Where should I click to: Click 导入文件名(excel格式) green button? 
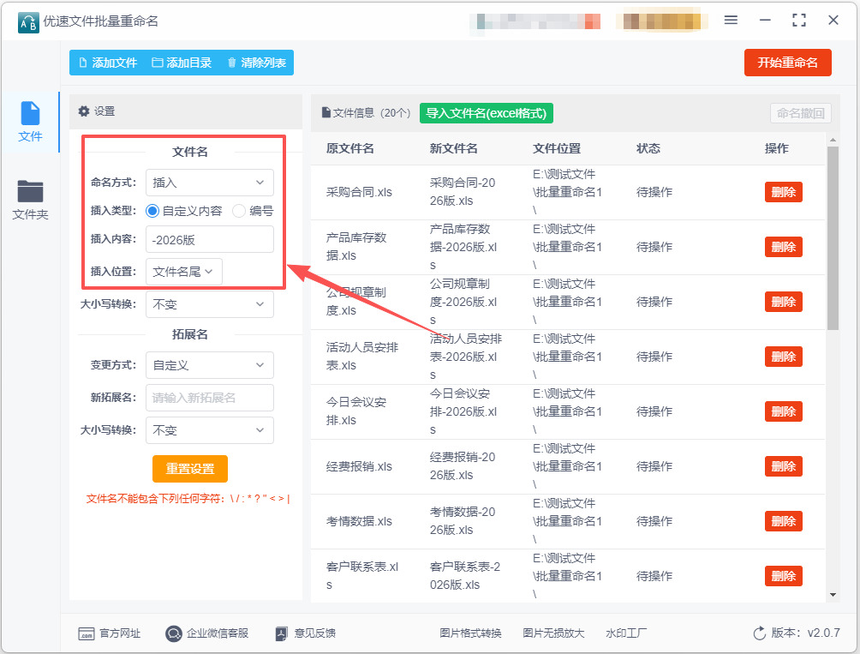pyautogui.click(x=487, y=113)
